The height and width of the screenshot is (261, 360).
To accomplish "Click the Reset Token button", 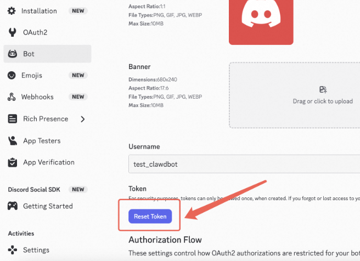I will pyautogui.click(x=150, y=216).
